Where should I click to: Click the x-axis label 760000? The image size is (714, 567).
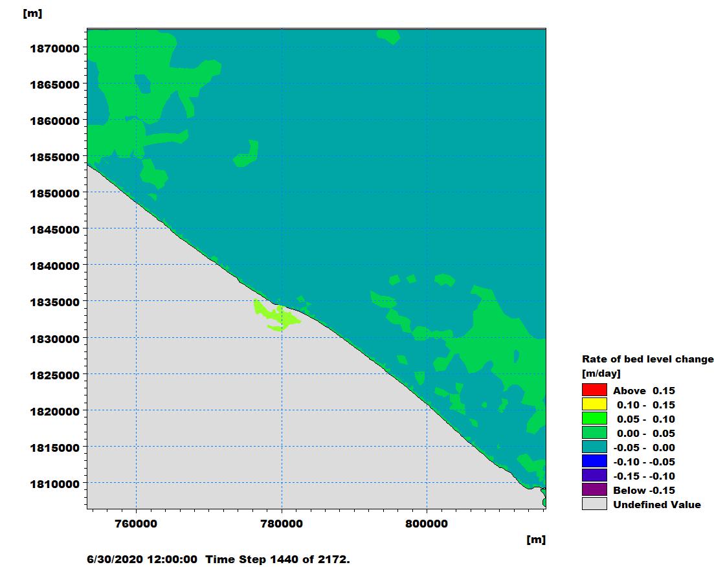[x=136, y=524]
